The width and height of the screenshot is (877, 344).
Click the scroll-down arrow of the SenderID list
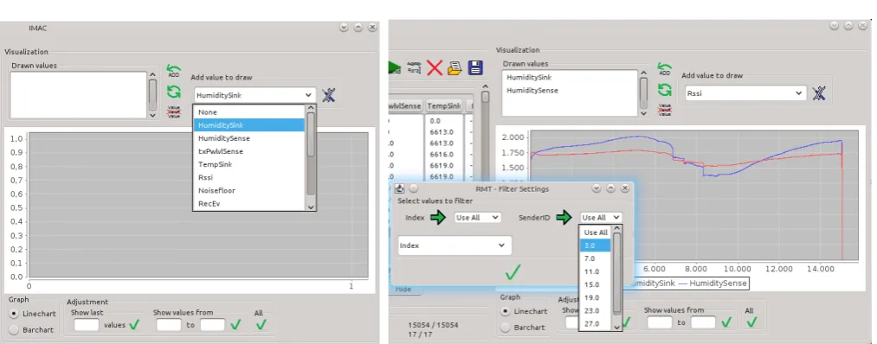617,328
